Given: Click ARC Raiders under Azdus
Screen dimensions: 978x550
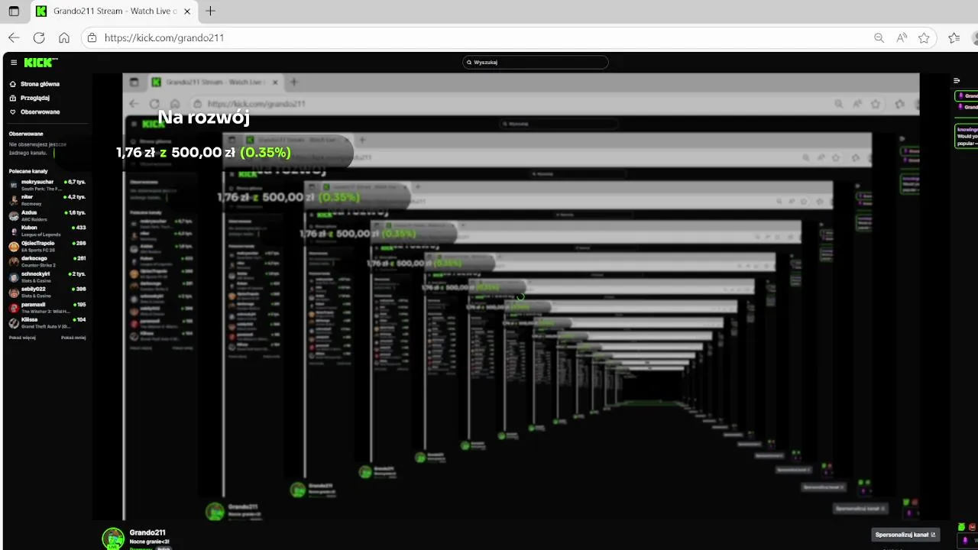Looking at the screenshot, I should (34, 219).
